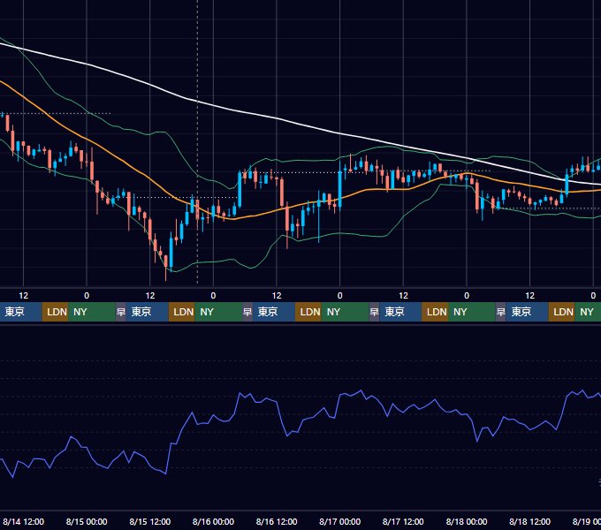
Task: Select the 8/17 12:00 time axis label
Action: point(403,521)
